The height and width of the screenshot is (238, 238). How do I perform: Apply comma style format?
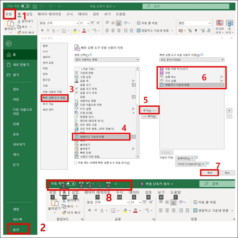pos(196,31)
